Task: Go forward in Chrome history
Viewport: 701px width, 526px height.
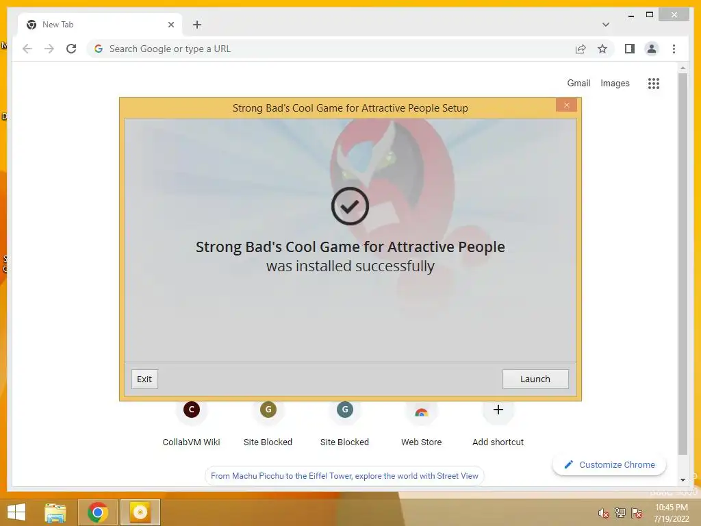Action: tap(49, 49)
